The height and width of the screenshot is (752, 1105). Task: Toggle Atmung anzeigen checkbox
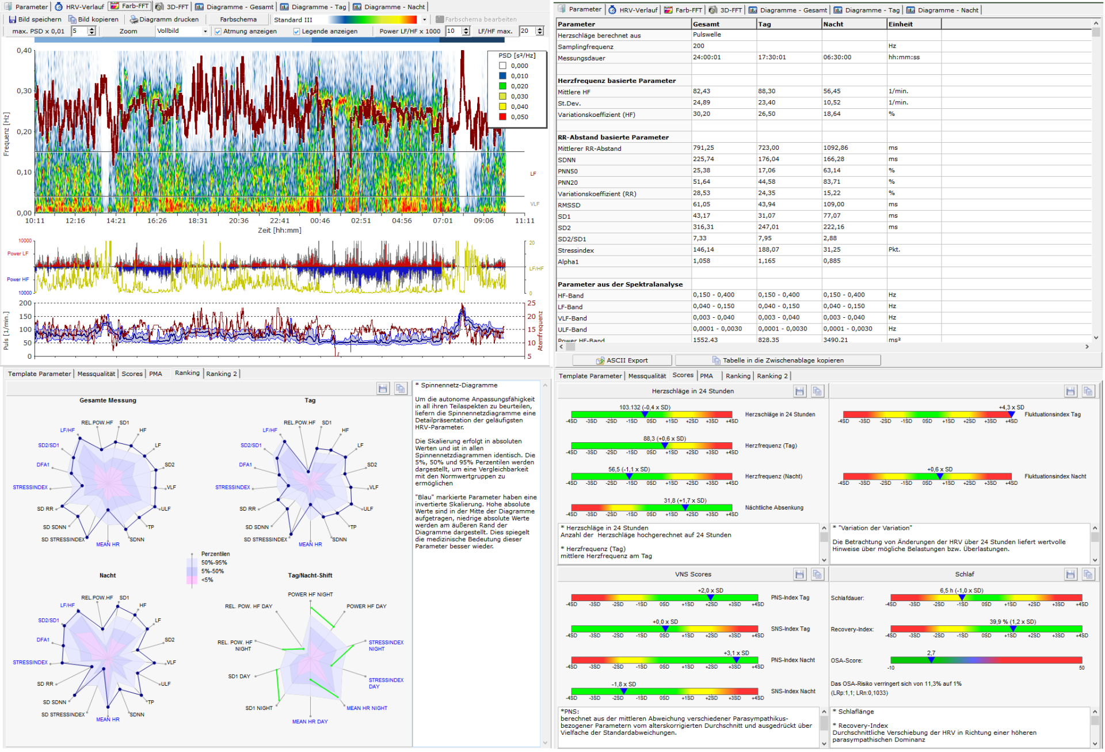click(x=218, y=32)
